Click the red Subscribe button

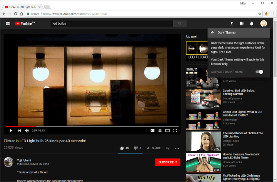pyautogui.click(x=168, y=162)
